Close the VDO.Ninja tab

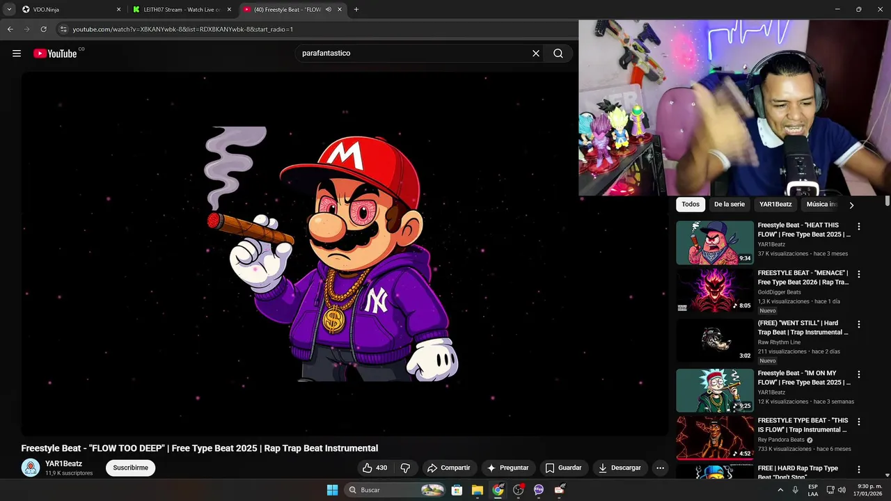[118, 10]
